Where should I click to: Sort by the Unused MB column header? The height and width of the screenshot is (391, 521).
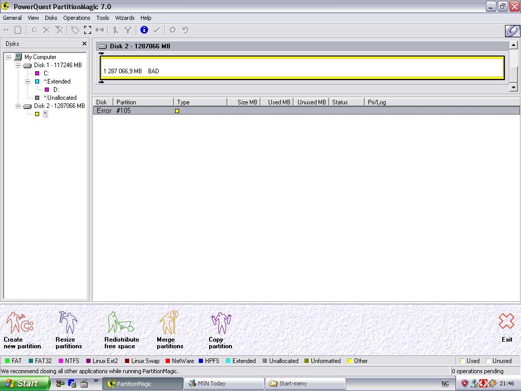pos(311,102)
